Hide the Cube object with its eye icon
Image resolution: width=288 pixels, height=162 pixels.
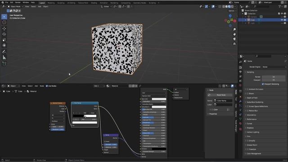tap(282, 20)
